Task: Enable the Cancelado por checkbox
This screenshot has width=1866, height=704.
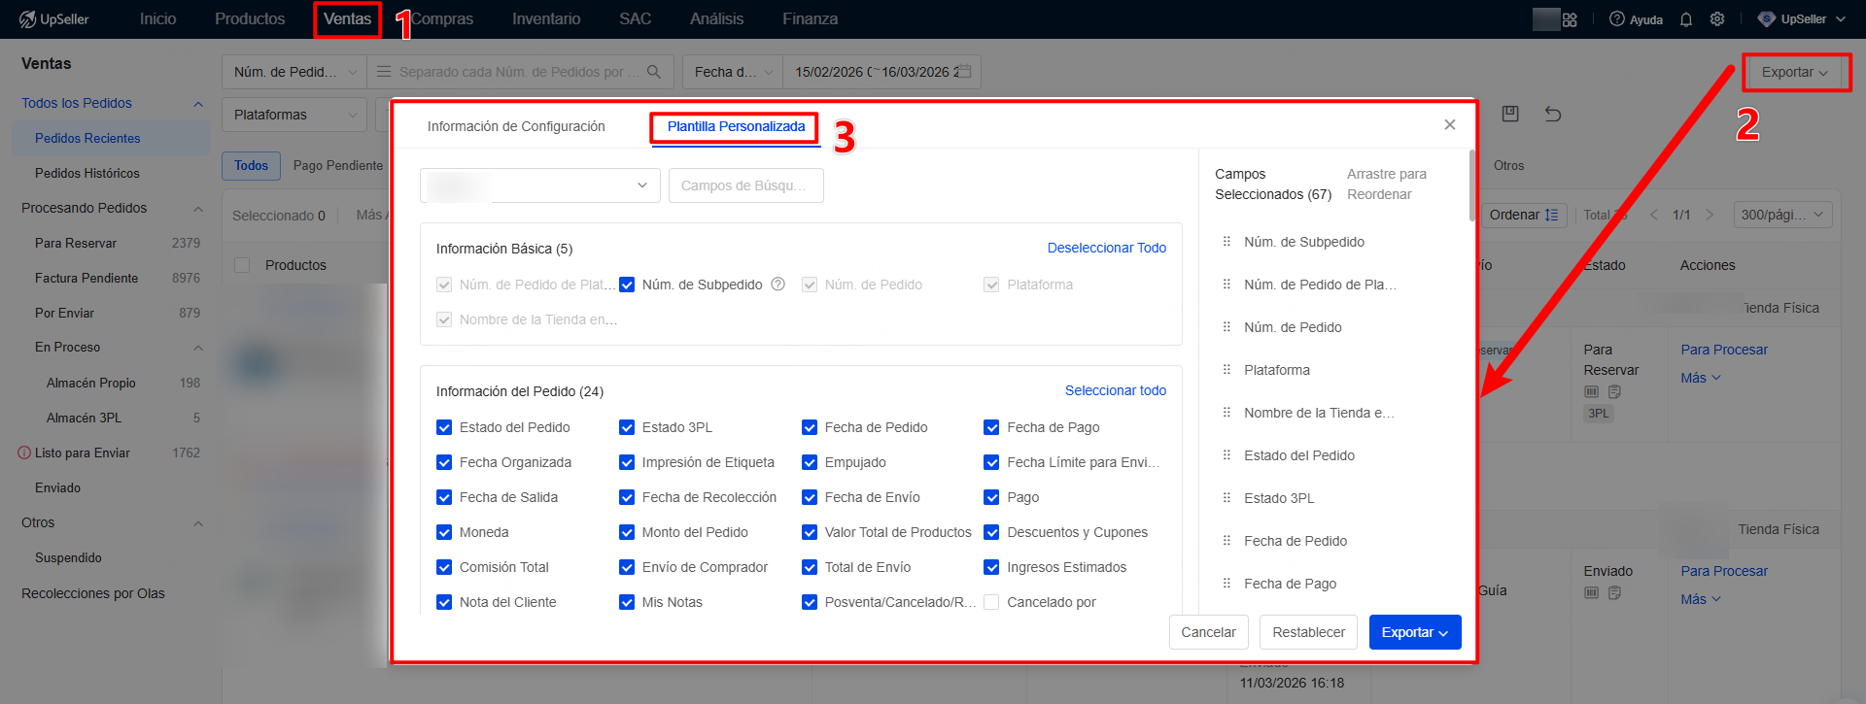Action: pos(991,602)
